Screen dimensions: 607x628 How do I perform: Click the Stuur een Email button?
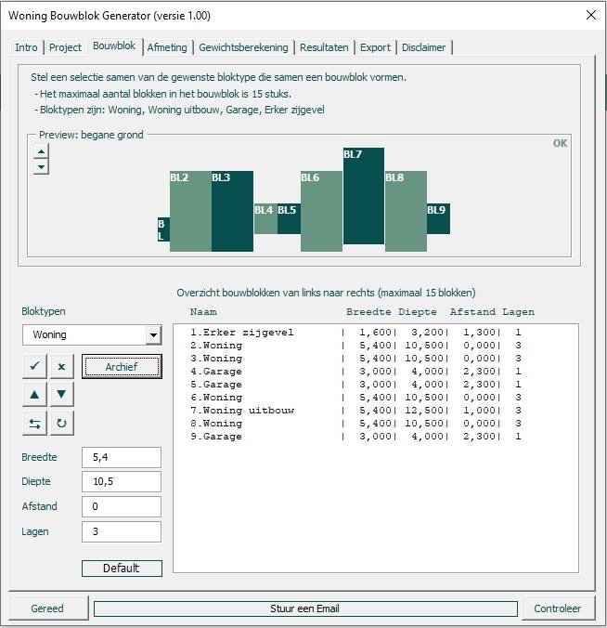[305, 608]
